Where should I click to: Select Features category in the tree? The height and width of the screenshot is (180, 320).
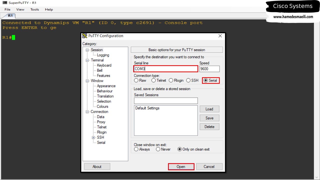click(x=103, y=76)
